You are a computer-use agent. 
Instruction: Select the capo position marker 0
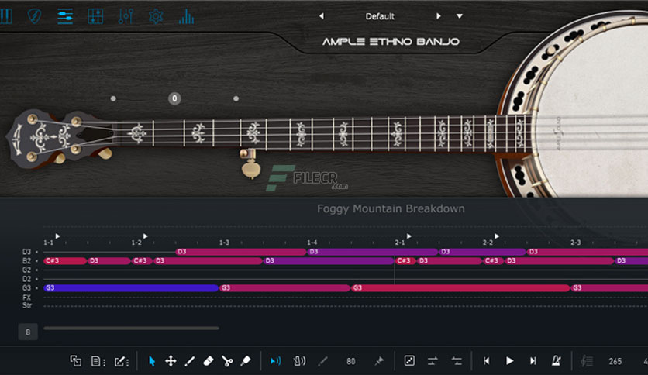174,98
